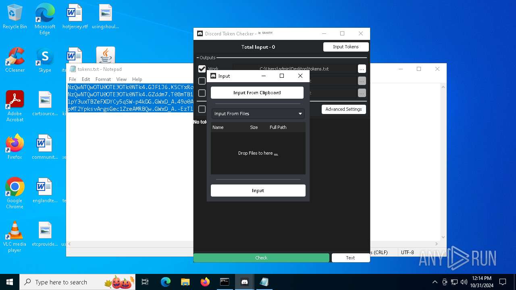Select the etcprovide... image file icon
The width and height of the screenshot is (516, 290).
tap(45, 234)
